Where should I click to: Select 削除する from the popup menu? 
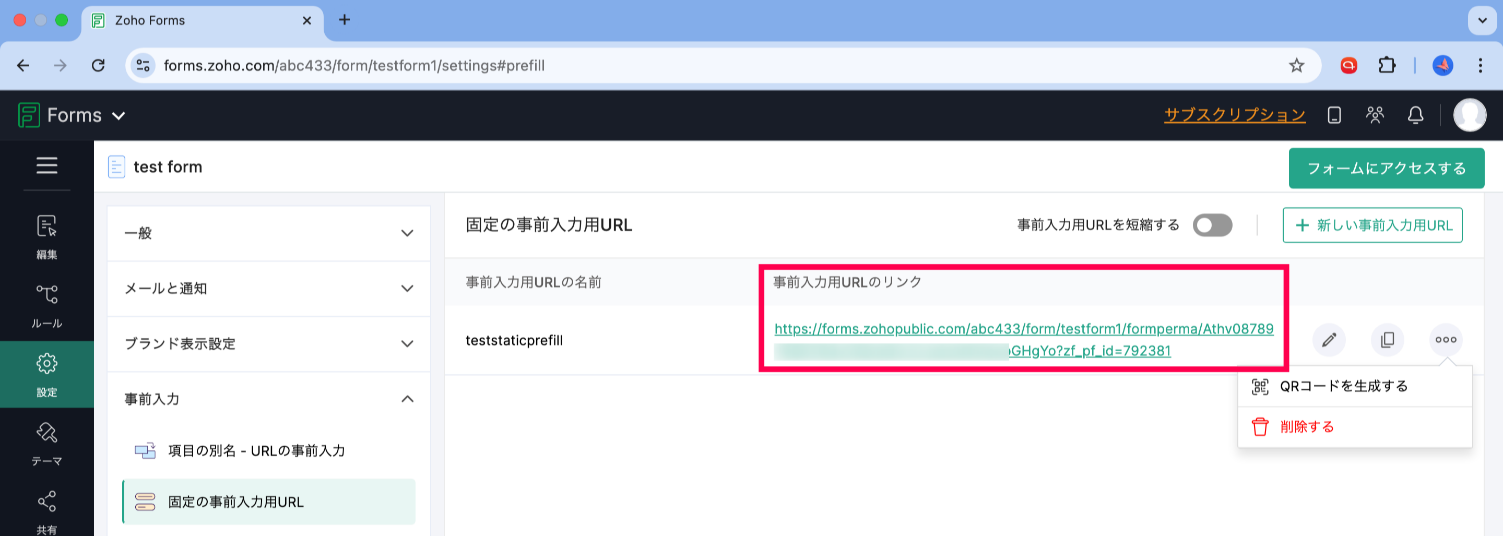[1306, 427]
